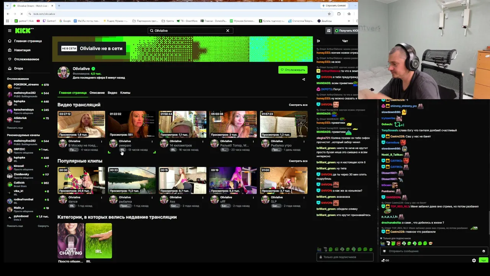This screenshot has height=276, width=490.
Task: Go back in the browser
Action: 8,14
